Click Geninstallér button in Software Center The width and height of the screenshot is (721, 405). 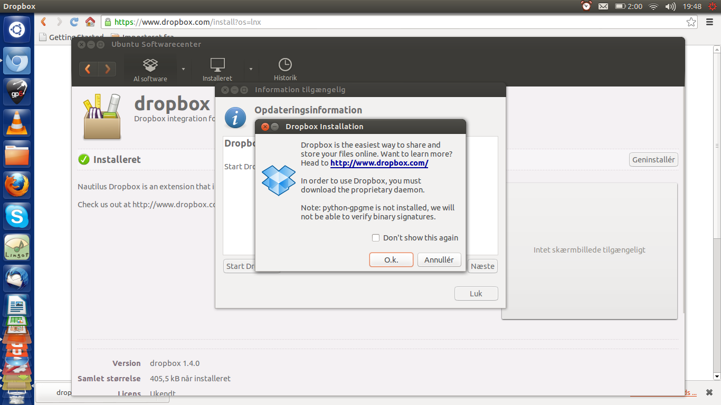(x=653, y=160)
